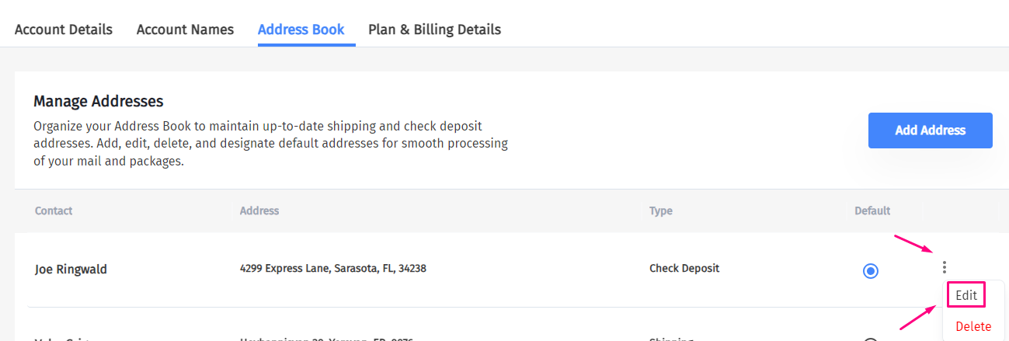Click the Check Deposit type label
Screen dimensions: 1009x341
(684, 269)
